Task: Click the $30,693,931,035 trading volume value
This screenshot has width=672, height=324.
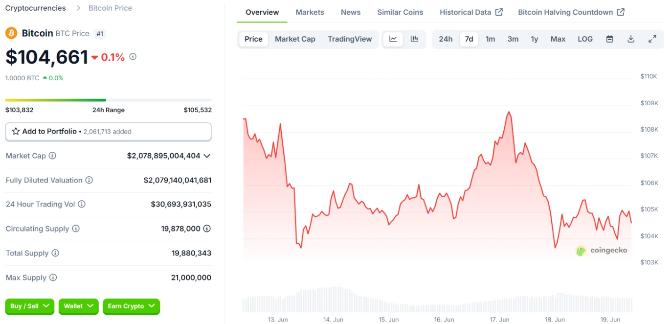Action: [181, 204]
